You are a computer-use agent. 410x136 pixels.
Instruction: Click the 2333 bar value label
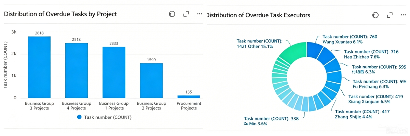(x=114, y=44)
